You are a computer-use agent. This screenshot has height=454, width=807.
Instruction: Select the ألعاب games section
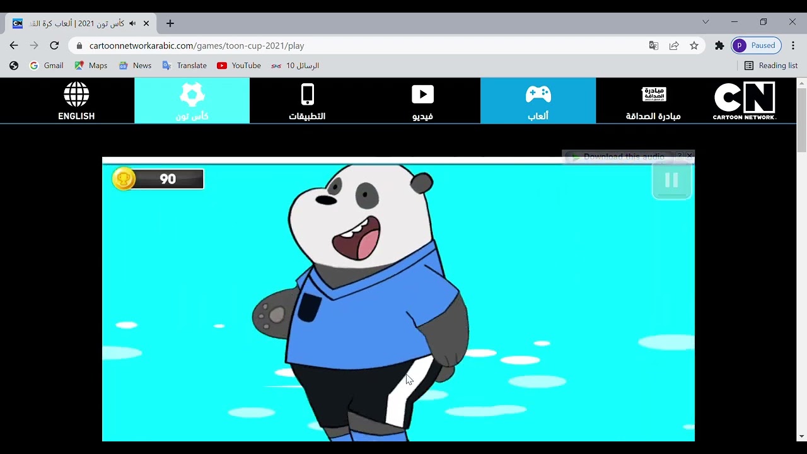coord(538,101)
